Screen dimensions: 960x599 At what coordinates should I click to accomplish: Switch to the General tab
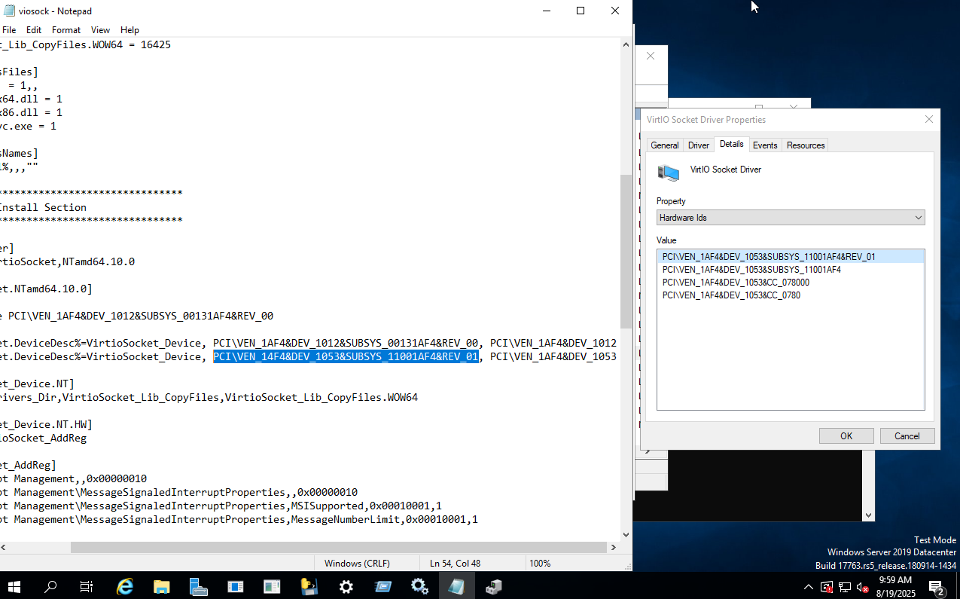point(665,145)
